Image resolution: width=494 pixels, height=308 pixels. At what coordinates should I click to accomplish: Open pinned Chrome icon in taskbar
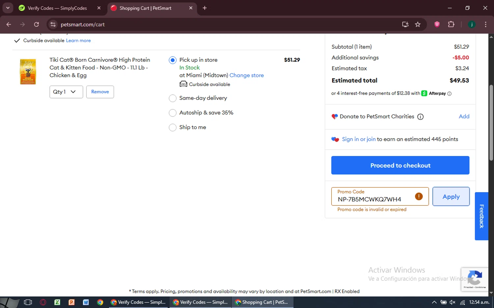pos(100,302)
